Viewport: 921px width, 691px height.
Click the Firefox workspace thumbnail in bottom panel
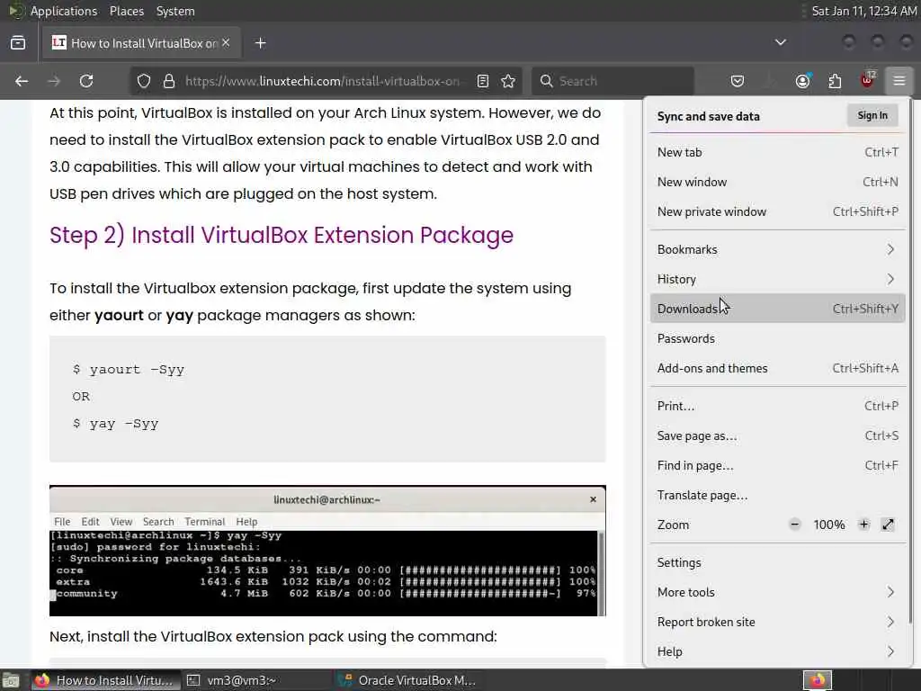tap(818, 680)
